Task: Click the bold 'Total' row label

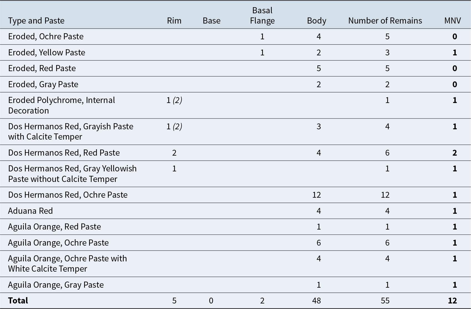Action: pyautogui.click(x=18, y=301)
